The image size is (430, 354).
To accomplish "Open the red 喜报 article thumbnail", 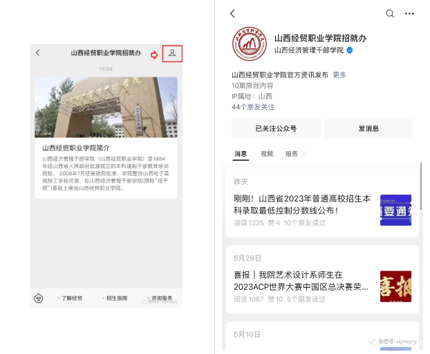I will click(395, 286).
